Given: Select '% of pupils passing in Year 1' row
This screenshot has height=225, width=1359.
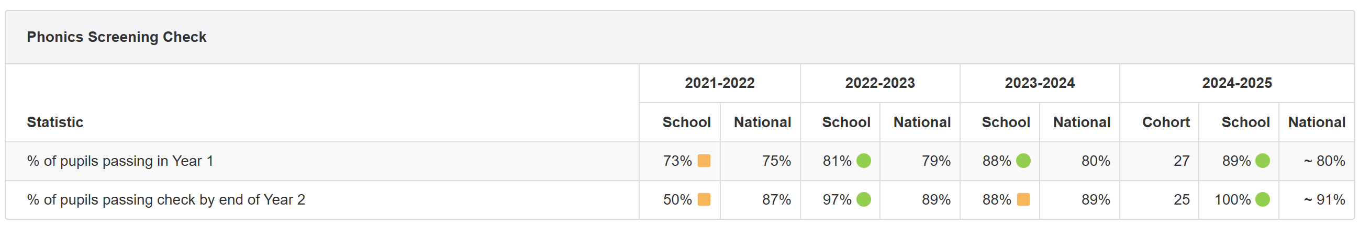Looking at the screenshot, I should coord(679,161).
